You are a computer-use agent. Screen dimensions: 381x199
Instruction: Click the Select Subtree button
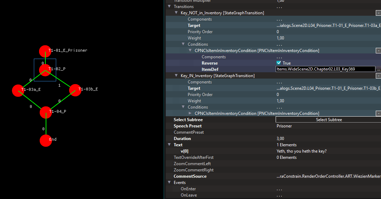coord(328,119)
